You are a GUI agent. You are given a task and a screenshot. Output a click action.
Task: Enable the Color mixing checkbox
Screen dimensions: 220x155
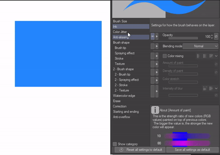(165, 56)
